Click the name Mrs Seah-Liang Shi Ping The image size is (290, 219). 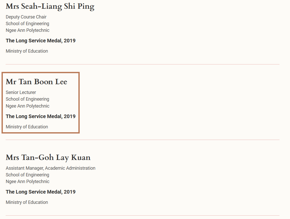pyautogui.click(x=50, y=6)
